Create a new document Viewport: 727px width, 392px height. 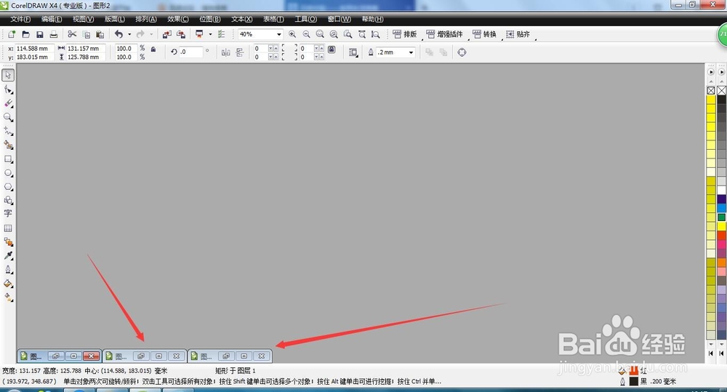point(12,34)
